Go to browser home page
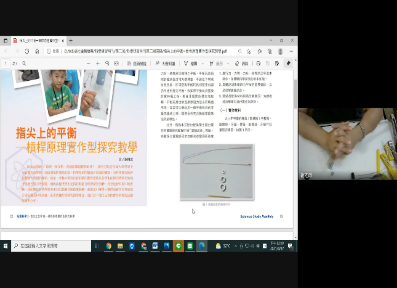397x288 pixels. tap(37, 51)
